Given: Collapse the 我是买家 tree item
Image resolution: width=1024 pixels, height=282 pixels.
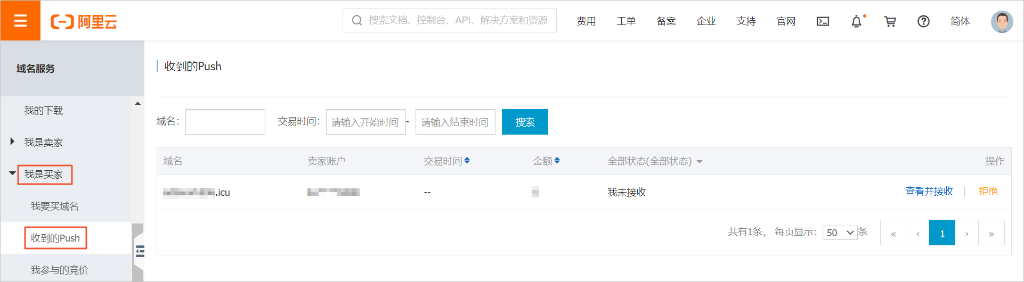Looking at the screenshot, I should point(12,173).
